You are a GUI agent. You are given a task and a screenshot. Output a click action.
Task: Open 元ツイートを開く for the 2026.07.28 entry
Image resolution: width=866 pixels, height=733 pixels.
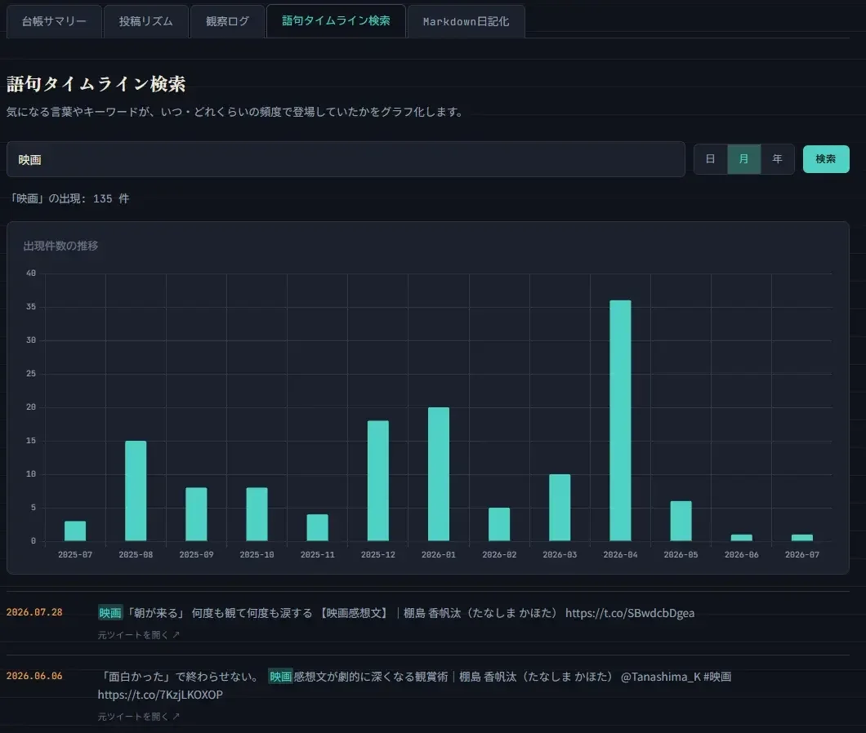pyautogui.click(x=139, y=635)
